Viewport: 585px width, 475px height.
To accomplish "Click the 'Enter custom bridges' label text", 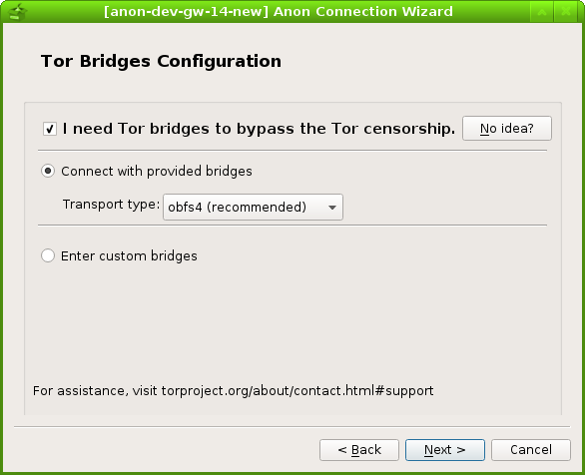I will click(129, 256).
